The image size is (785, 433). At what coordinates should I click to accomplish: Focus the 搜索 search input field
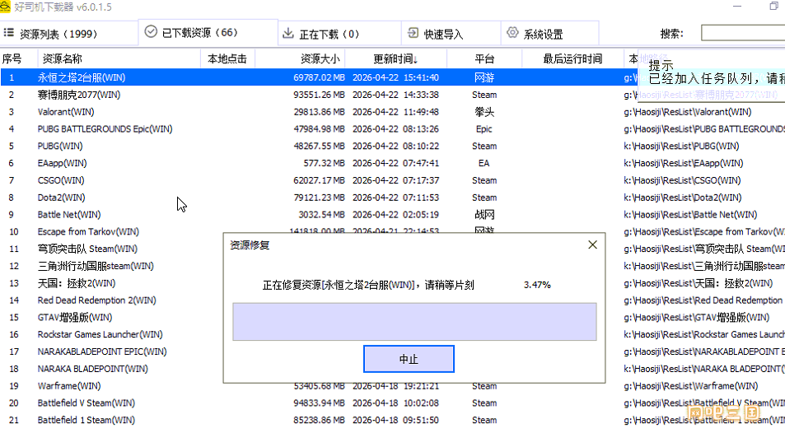(x=743, y=33)
